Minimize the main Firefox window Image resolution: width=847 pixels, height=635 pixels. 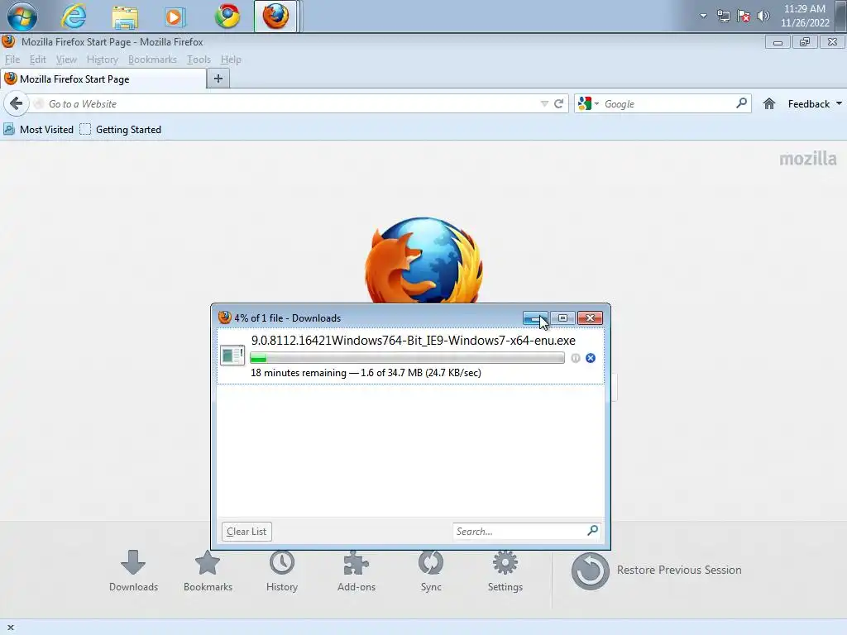point(778,42)
